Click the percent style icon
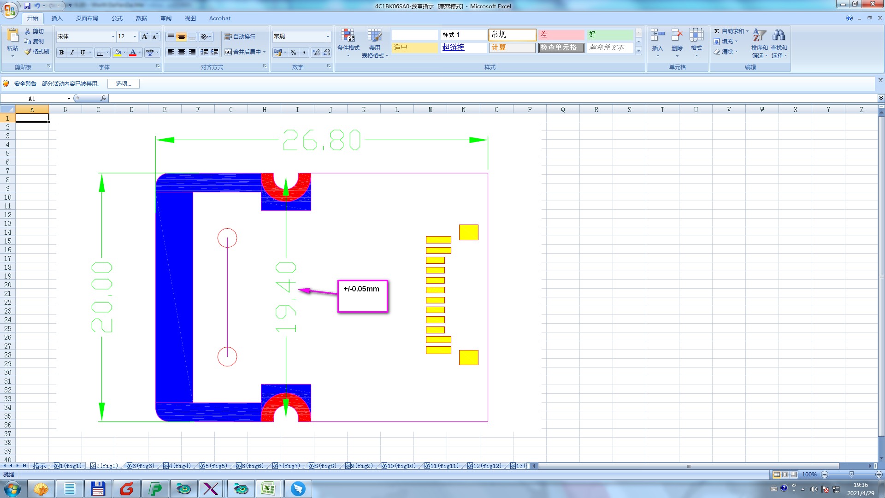885x498 pixels. (x=293, y=53)
